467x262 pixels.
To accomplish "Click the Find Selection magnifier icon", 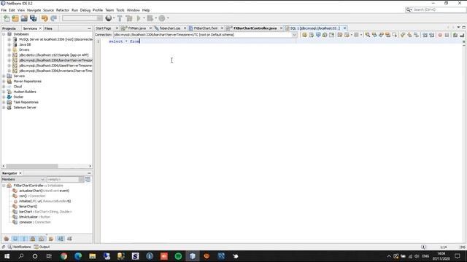I will click(x=368, y=35).
